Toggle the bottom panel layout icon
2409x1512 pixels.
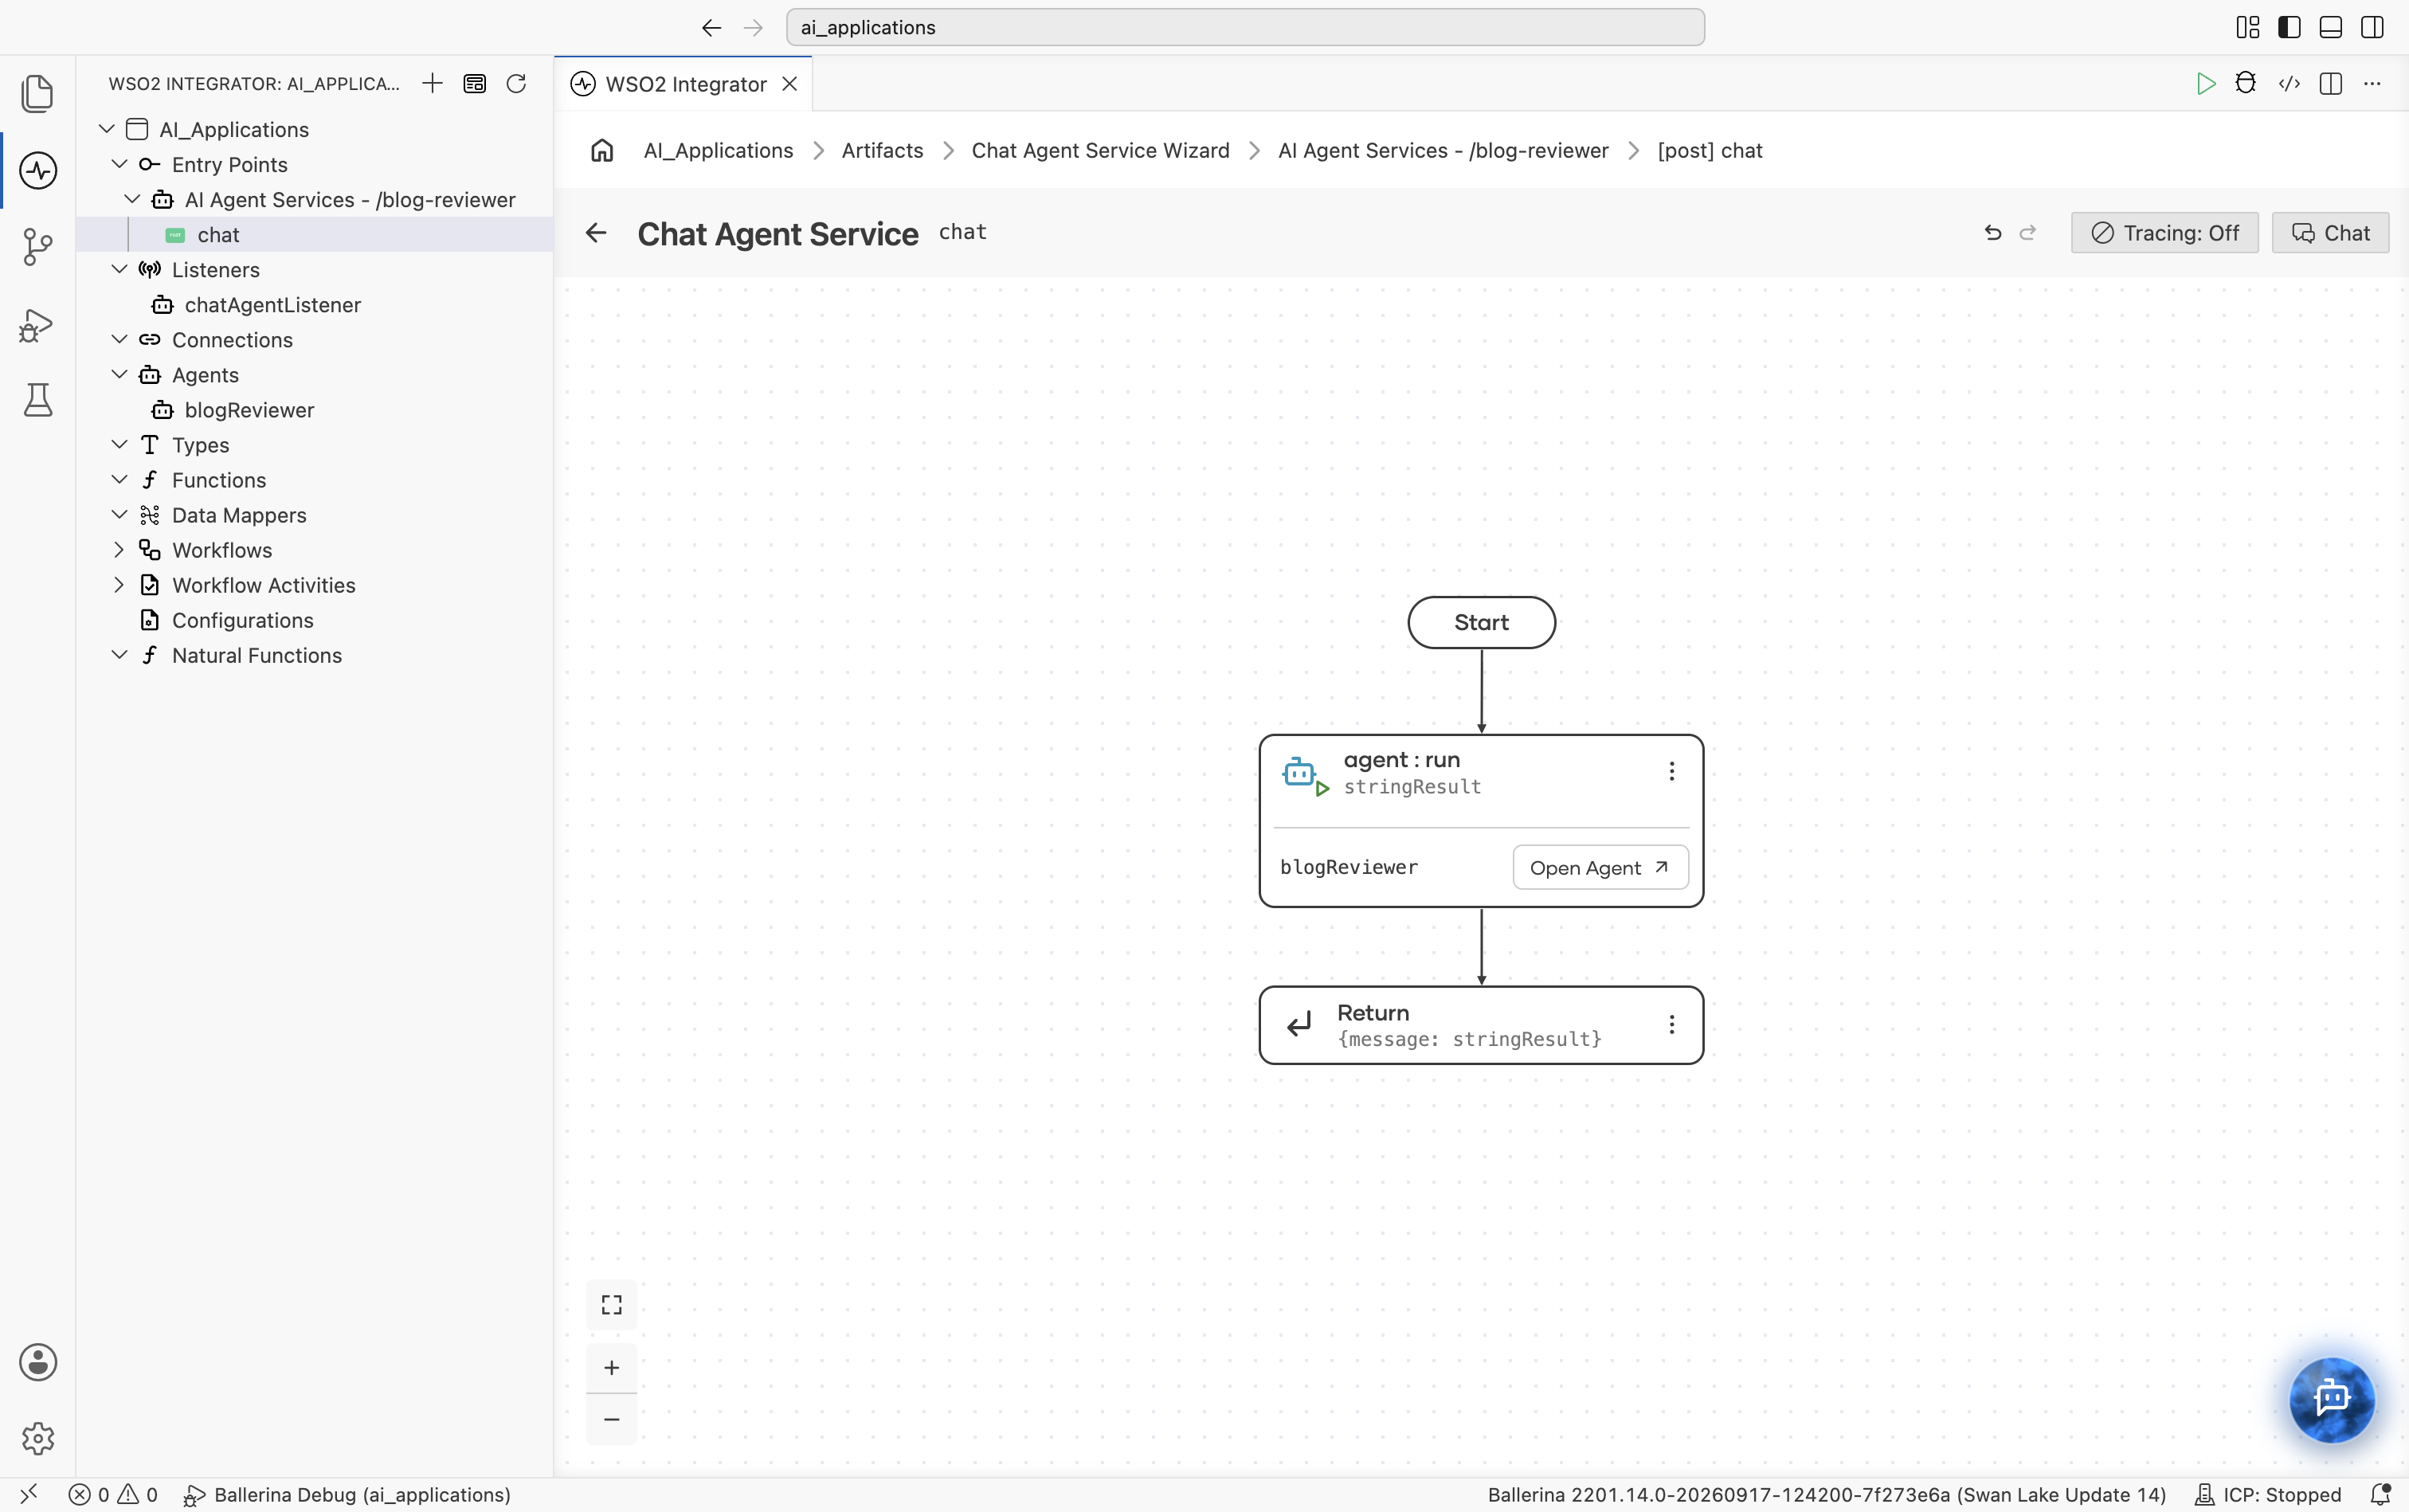point(2331,27)
